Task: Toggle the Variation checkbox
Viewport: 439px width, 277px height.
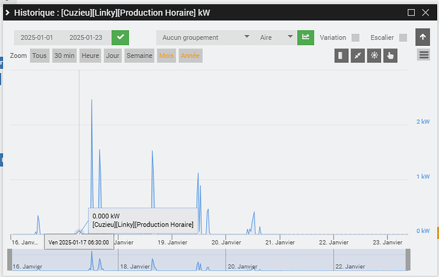Action: click(356, 38)
